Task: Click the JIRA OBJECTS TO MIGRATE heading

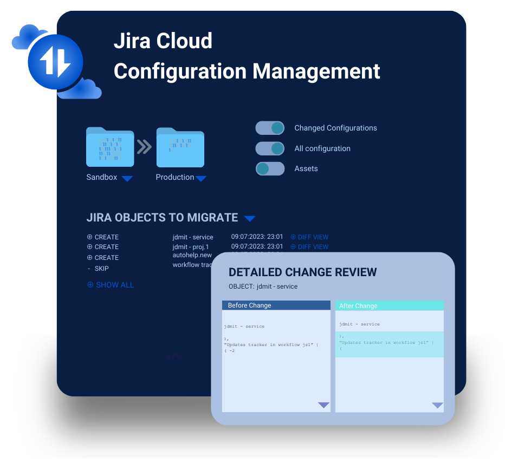Action: pos(163,218)
